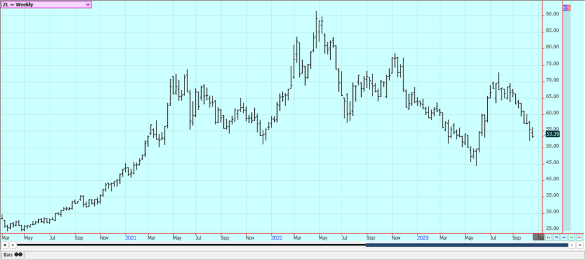Click the 40.00 price axis label
The image size is (585, 260).
pos(552,179)
